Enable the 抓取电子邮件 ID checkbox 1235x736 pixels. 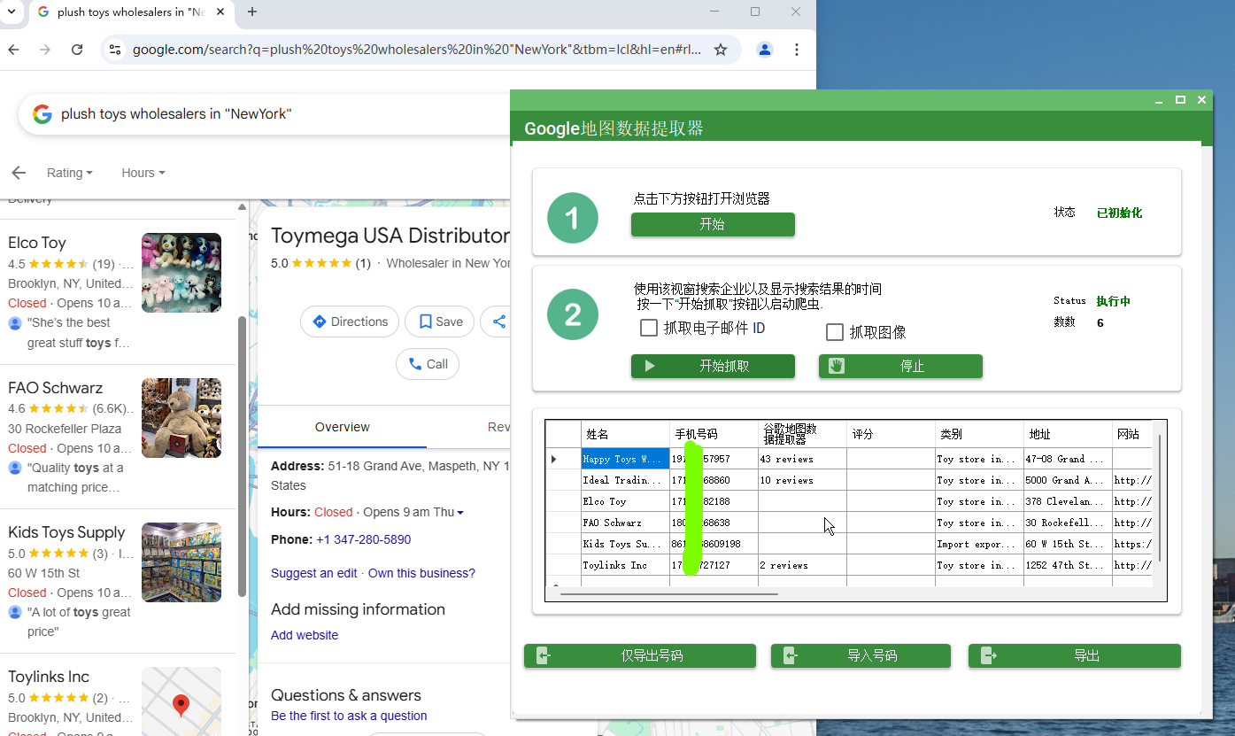pos(649,329)
